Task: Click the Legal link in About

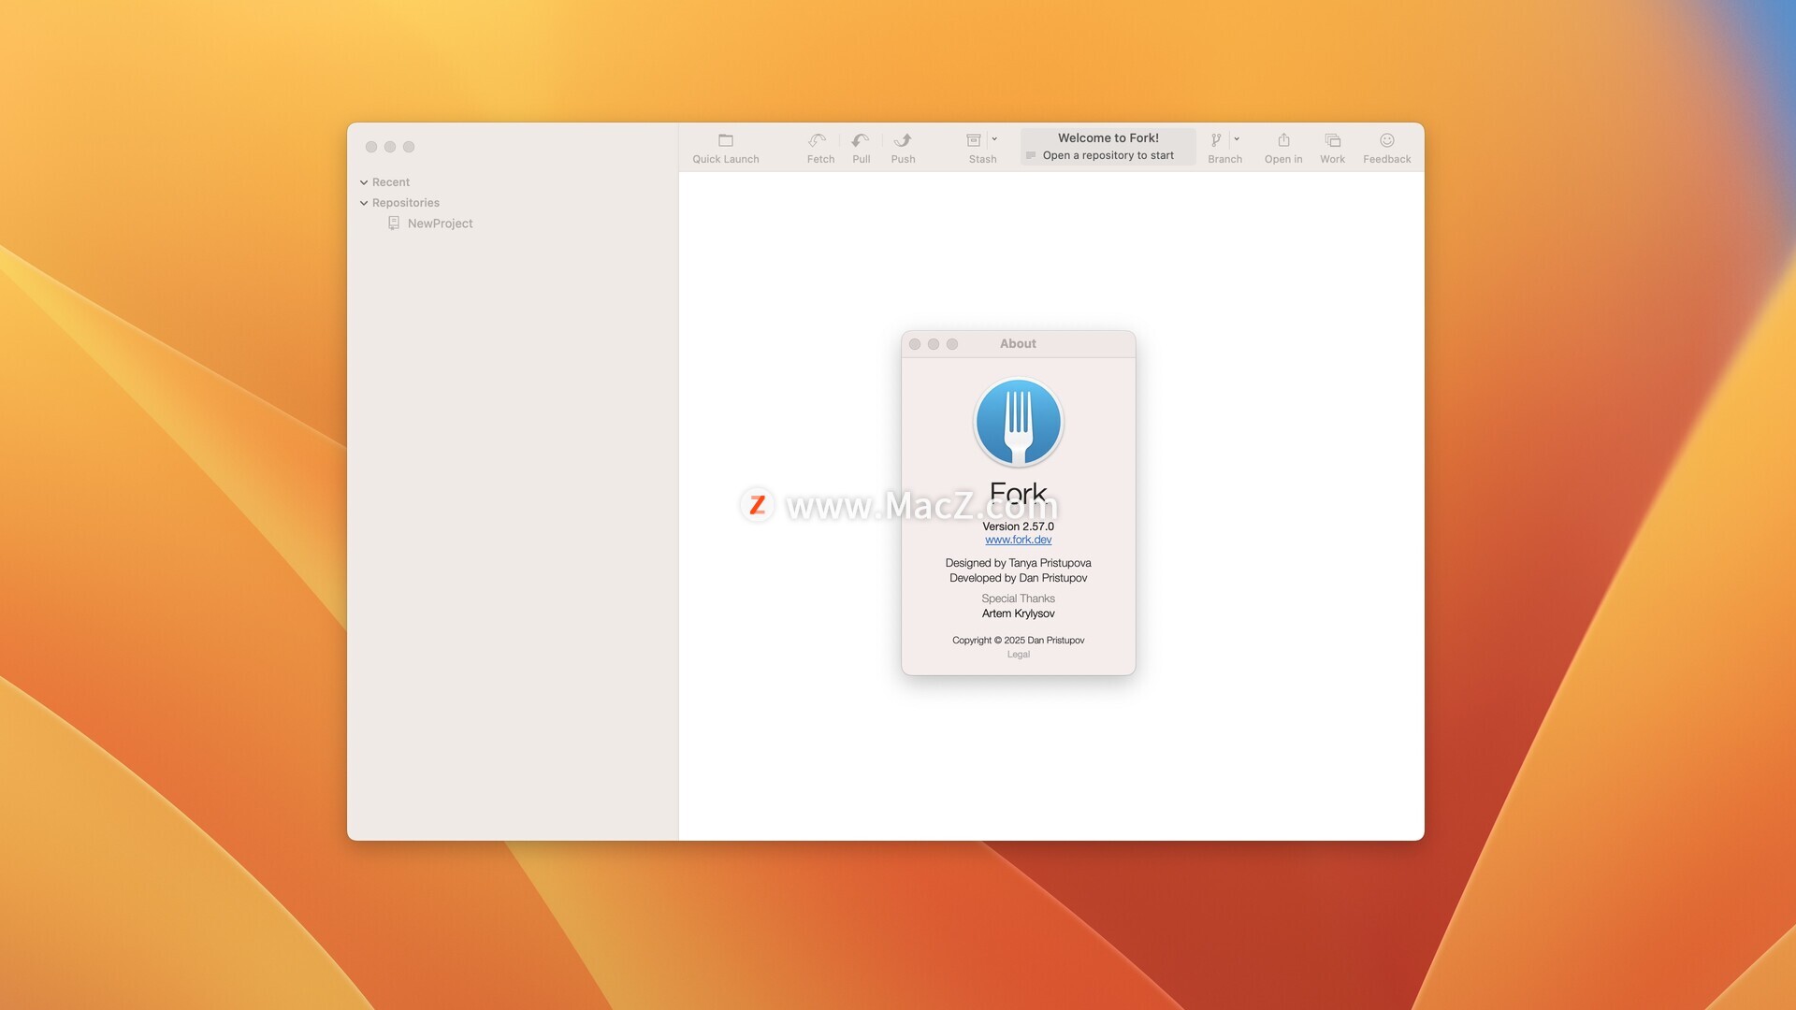Action: pyautogui.click(x=1018, y=655)
